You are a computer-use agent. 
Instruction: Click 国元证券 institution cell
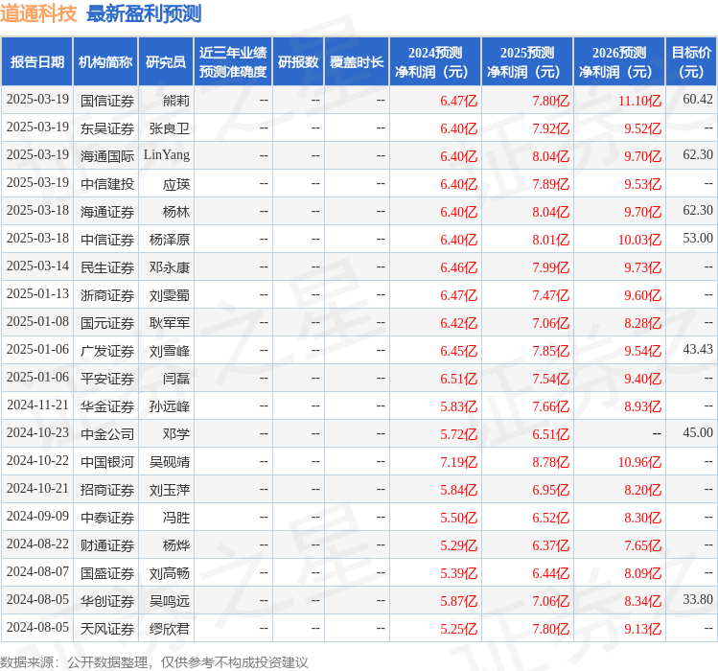pos(107,323)
